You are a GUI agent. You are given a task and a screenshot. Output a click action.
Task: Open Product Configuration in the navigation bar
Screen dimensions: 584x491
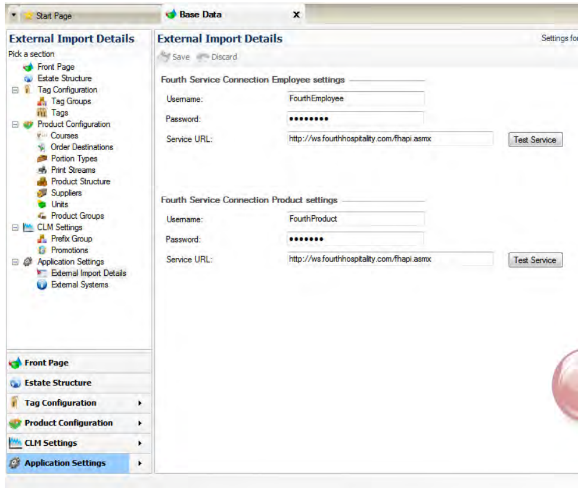click(79, 423)
